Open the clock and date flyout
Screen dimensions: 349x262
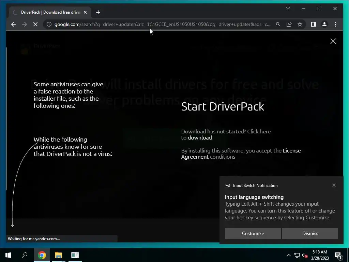(320, 255)
